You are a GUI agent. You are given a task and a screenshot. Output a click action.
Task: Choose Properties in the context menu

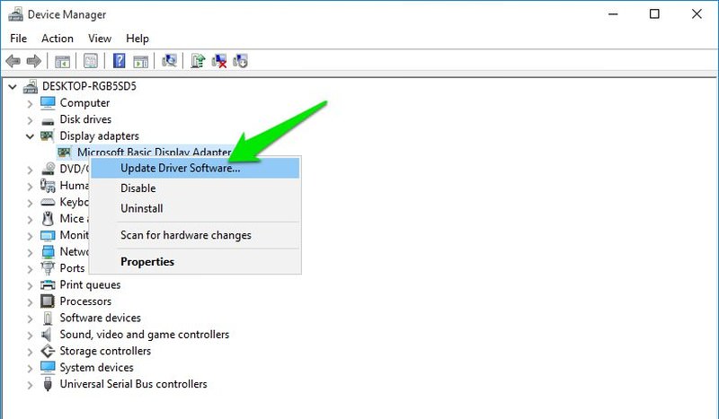click(x=195, y=262)
